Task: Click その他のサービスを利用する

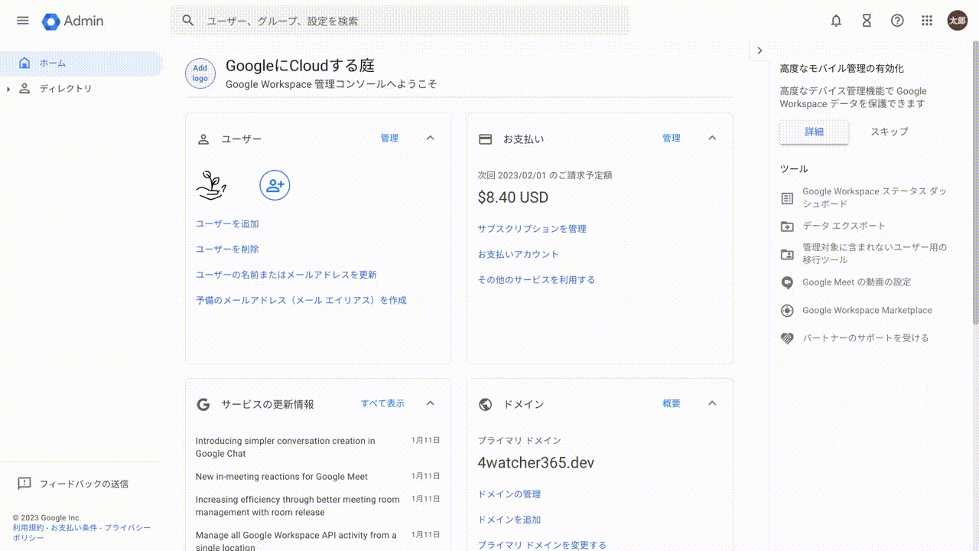Action: [536, 280]
